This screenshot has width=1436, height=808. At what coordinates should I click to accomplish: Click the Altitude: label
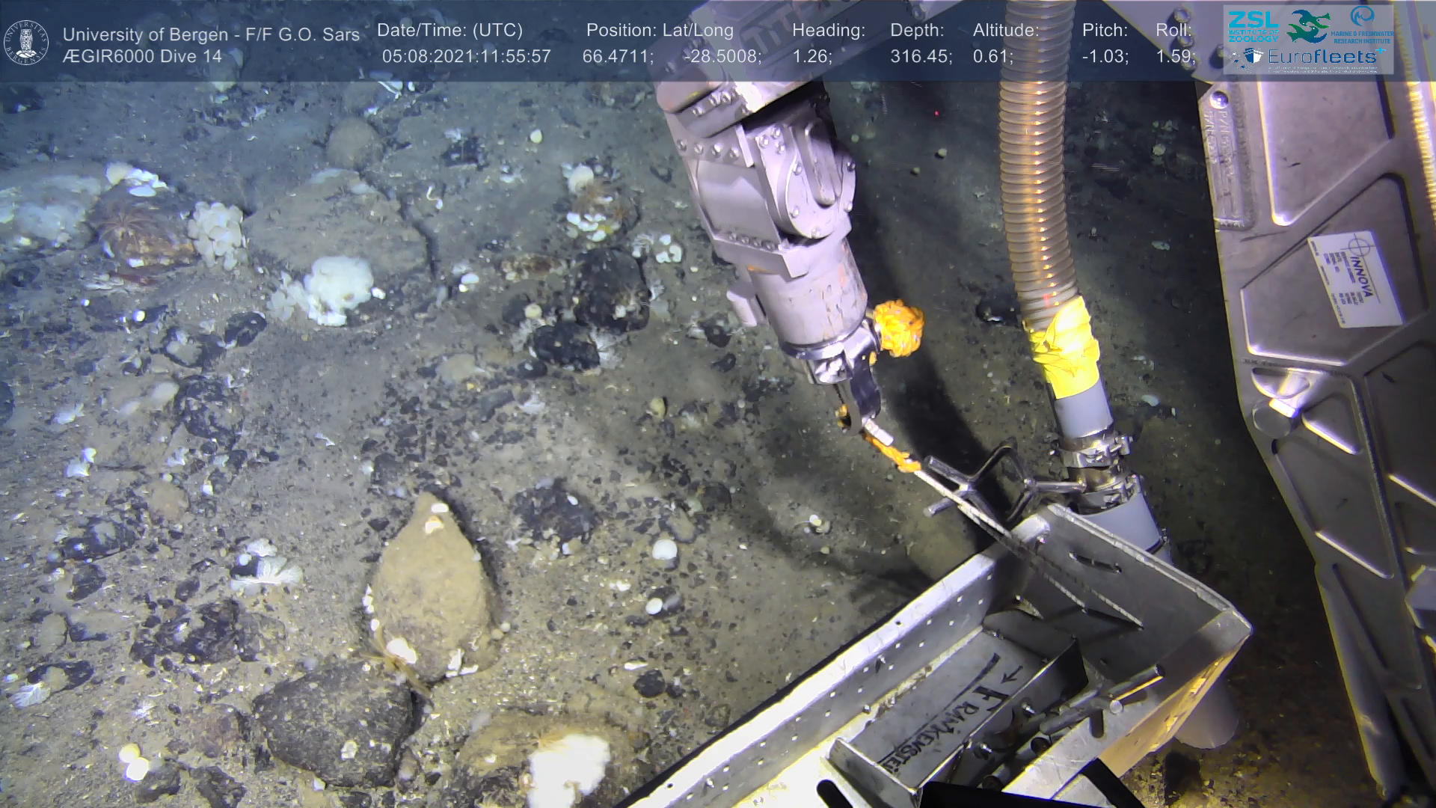click(1005, 31)
